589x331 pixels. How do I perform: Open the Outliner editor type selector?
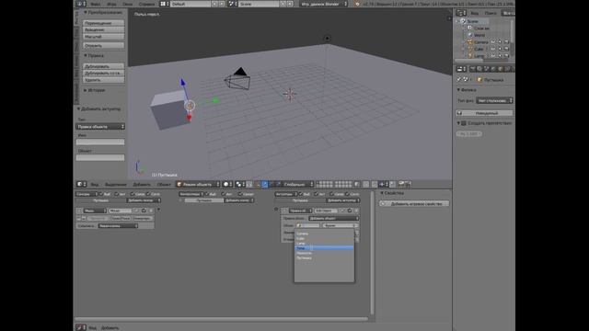[461, 13]
